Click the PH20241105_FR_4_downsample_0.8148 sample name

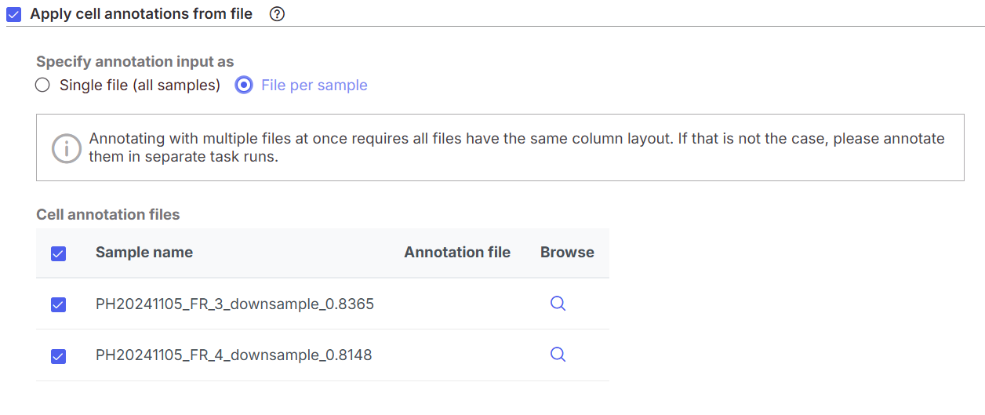234,355
